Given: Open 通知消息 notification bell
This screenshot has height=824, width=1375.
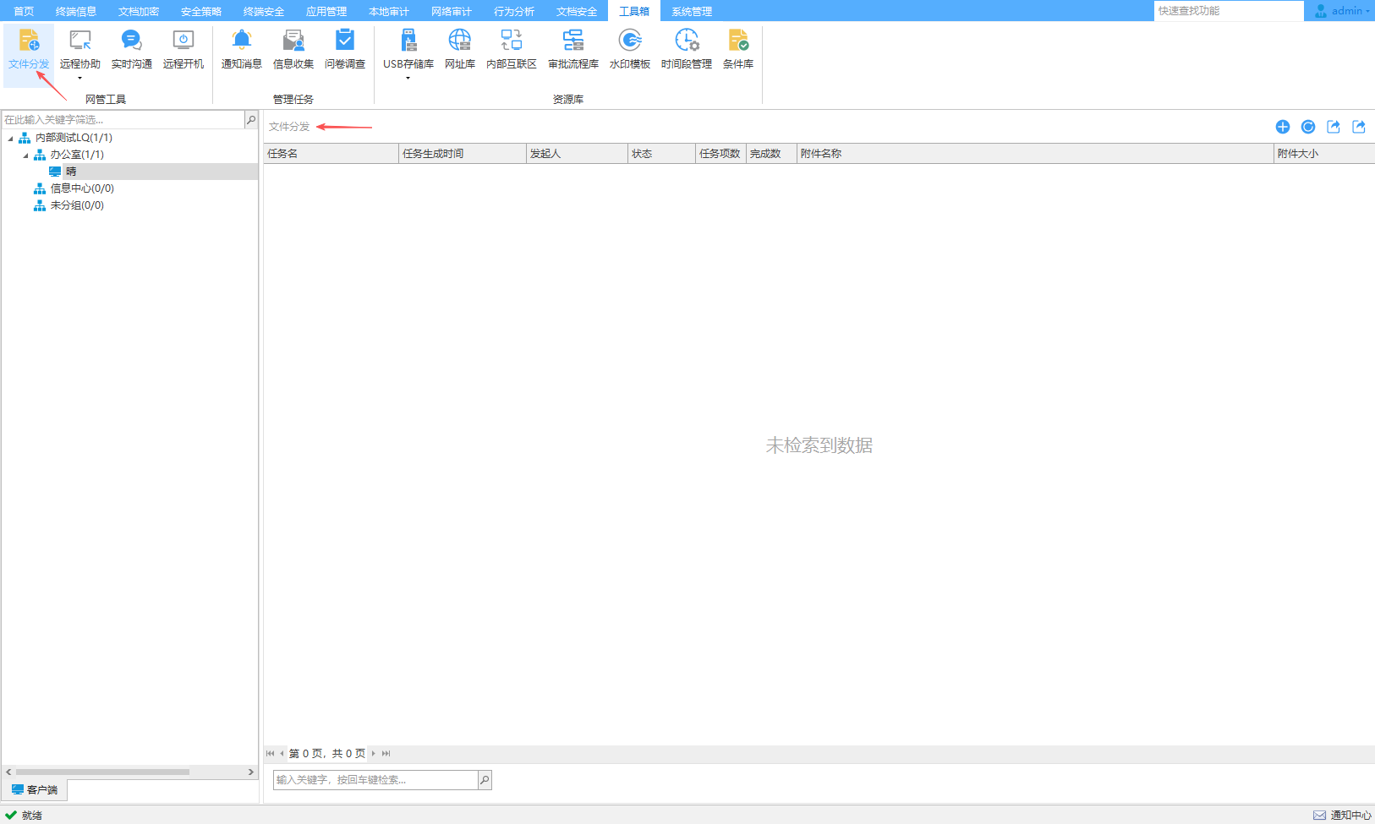Looking at the screenshot, I should [x=241, y=48].
